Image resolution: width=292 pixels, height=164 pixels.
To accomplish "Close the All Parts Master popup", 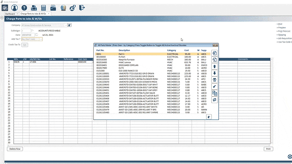I will click(215, 45).
